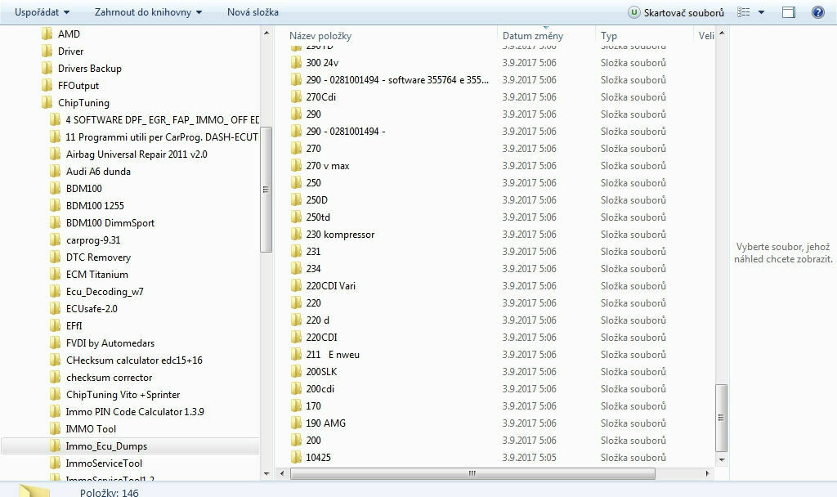The width and height of the screenshot is (837, 497).
Task: Expand the view options dropdown arrow
Action: [x=761, y=12]
